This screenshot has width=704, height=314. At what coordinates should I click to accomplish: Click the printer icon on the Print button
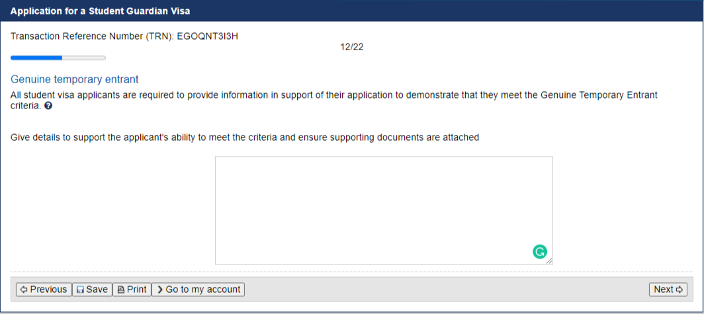click(121, 290)
